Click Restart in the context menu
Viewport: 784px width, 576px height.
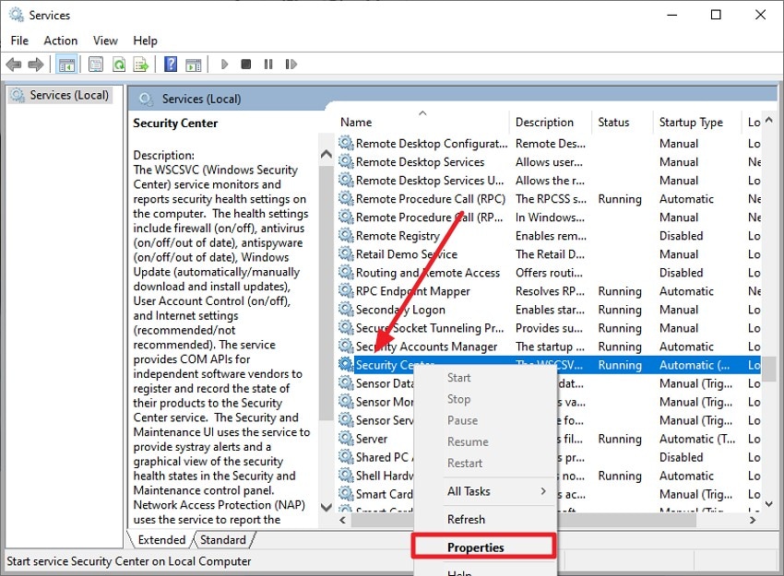pyautogui.click(x=468, y=463)
